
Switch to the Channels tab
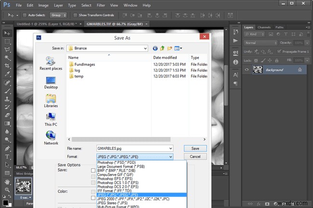pyautogui.click(x=264, y=27)
